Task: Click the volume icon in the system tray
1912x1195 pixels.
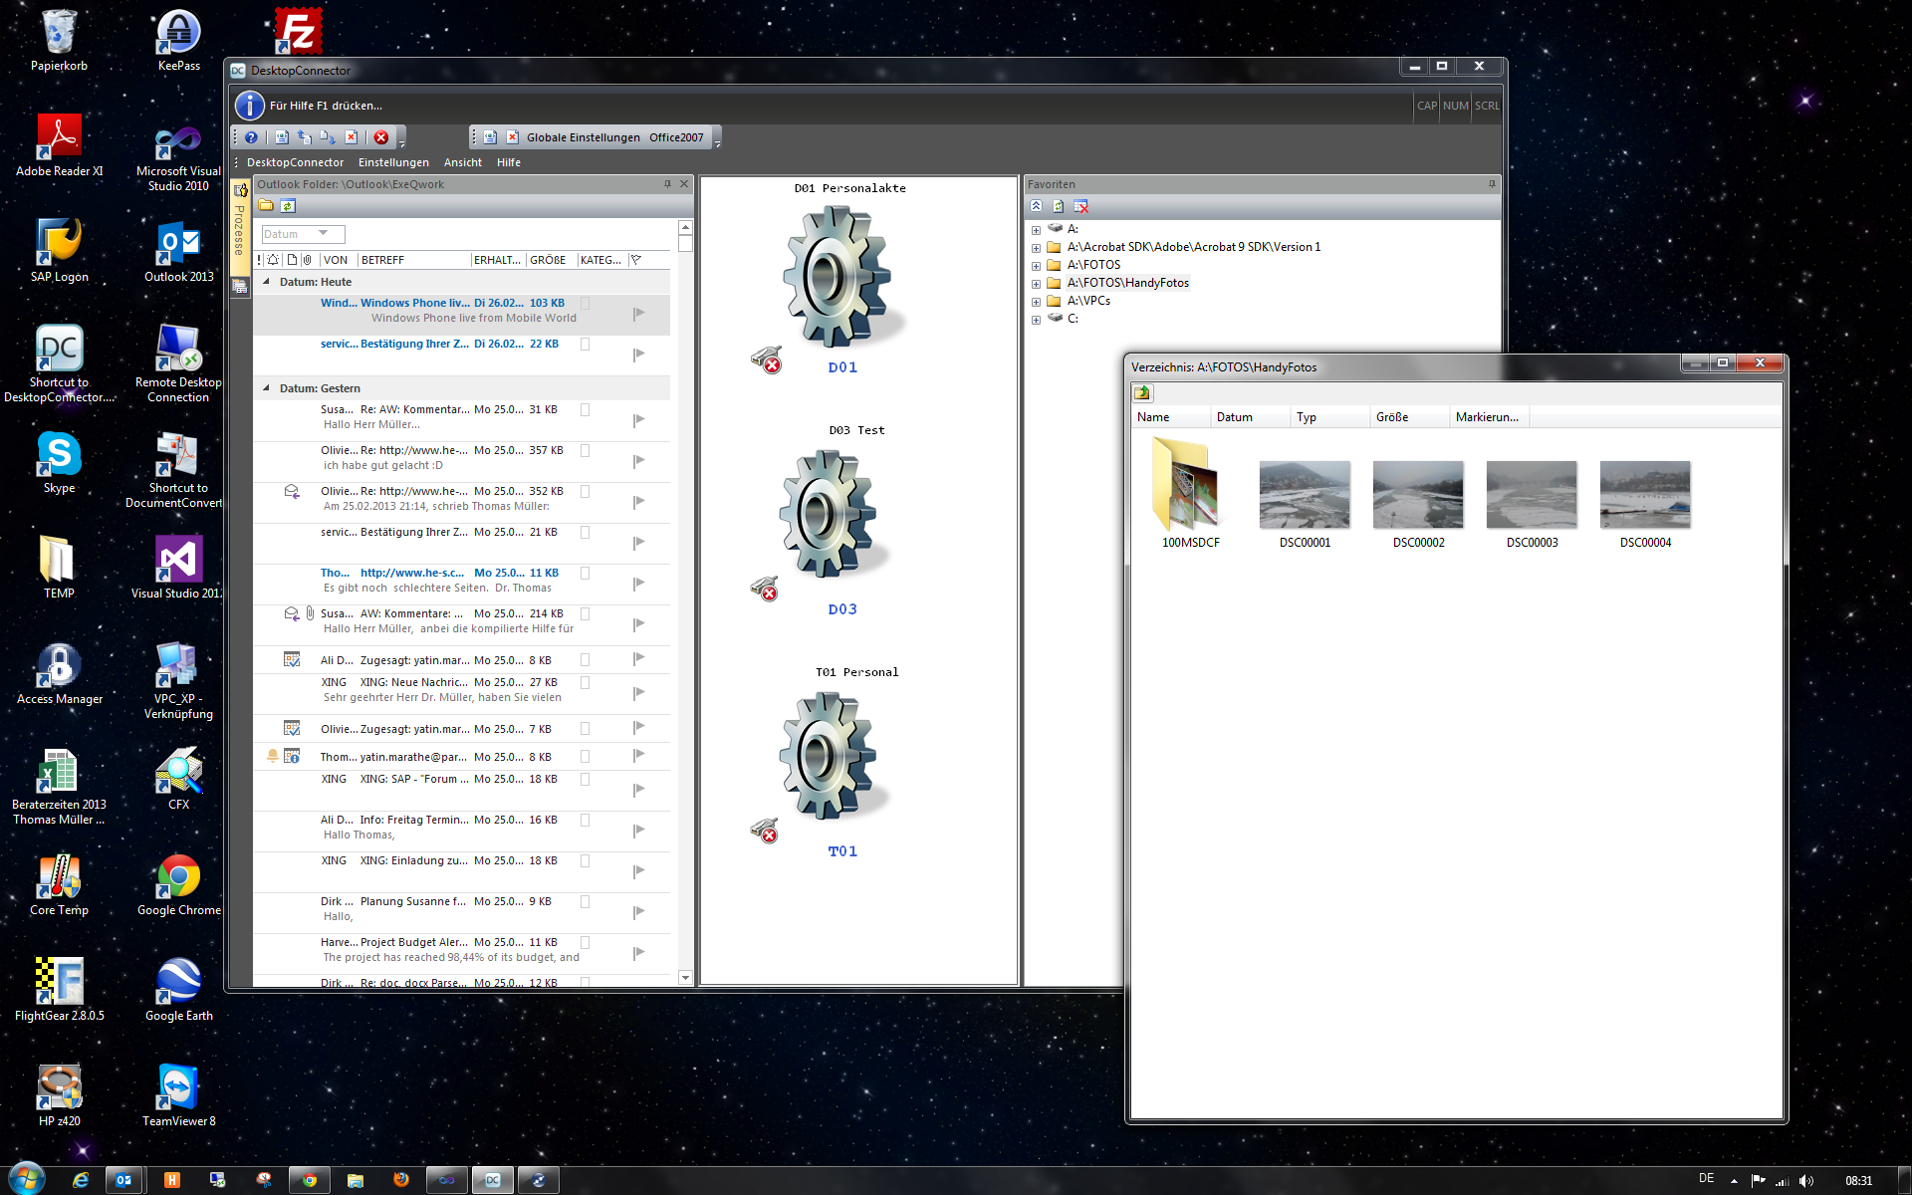Action: click(1806, 1181)
